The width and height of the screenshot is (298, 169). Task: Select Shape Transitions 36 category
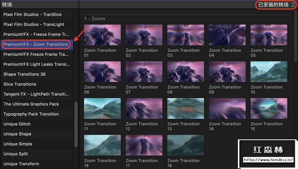pos(37,74)
